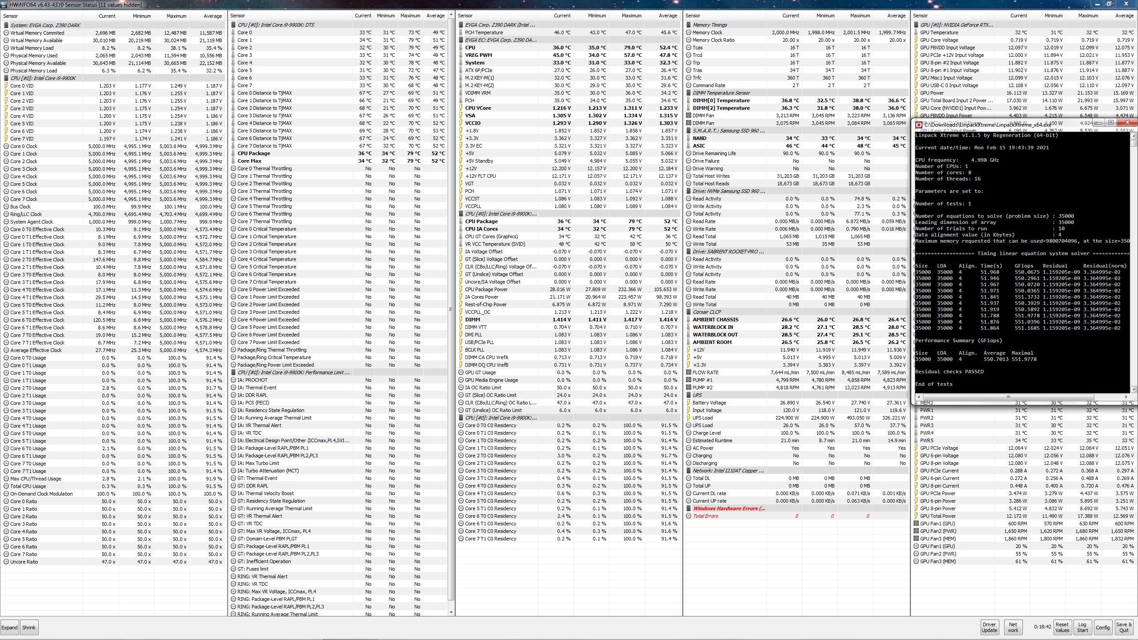The image size is (1138, 640).
Task: Click the Save & Quit button
Action: pos(1124,627)
